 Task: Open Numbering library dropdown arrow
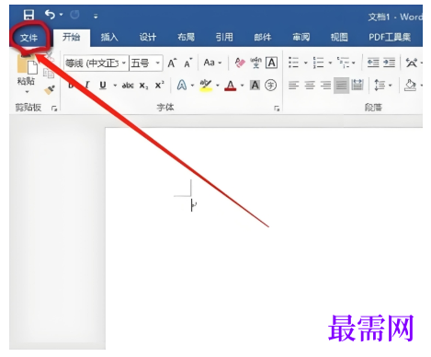point(330,63)
